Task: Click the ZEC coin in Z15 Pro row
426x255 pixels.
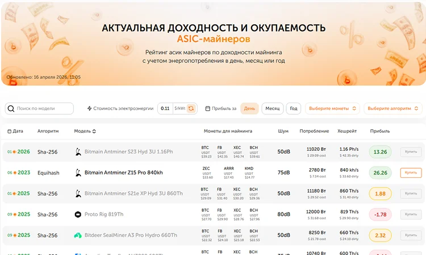Action: [207, 173]
